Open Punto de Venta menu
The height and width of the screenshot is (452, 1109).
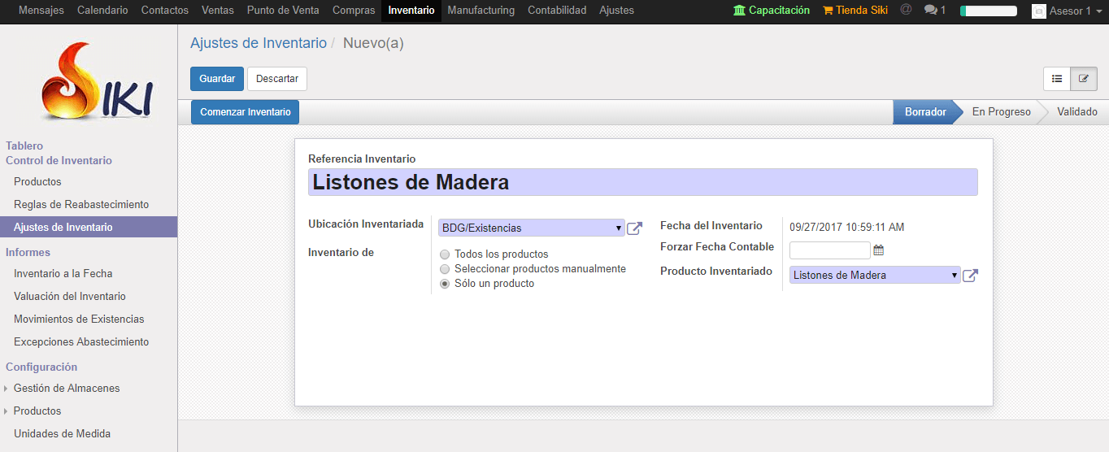point(283,11)
